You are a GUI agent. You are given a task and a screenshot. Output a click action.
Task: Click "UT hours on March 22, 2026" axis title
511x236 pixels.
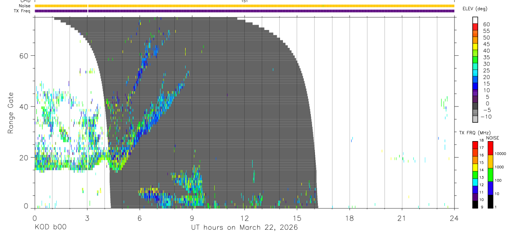click(x=244, y=228)
